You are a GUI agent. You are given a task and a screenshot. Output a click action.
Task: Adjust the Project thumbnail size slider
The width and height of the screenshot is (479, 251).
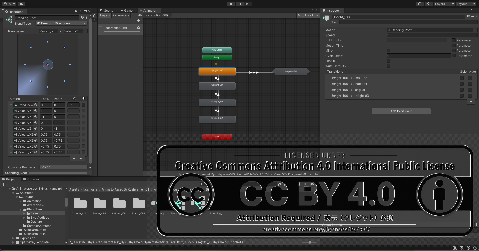[x=310, y=242]
